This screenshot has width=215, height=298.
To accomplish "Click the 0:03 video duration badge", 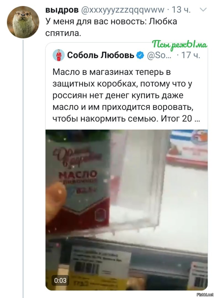I will (60, 280).
